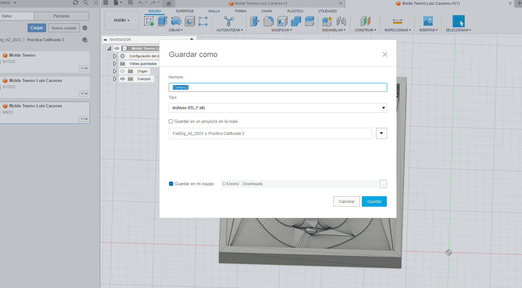Show the Origen folder
Viewport: 522px width, 288px height.
click(123, 71)
